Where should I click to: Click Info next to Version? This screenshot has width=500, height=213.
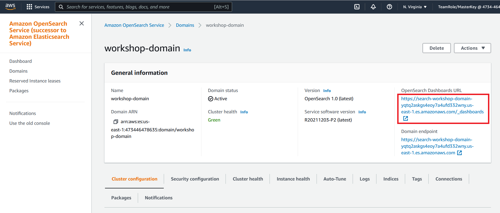point(327,91)
